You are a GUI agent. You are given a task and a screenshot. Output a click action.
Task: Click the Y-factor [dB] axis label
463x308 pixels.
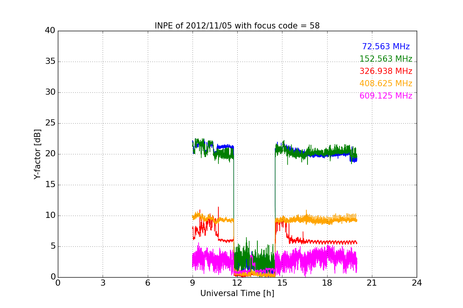point(37,154)
